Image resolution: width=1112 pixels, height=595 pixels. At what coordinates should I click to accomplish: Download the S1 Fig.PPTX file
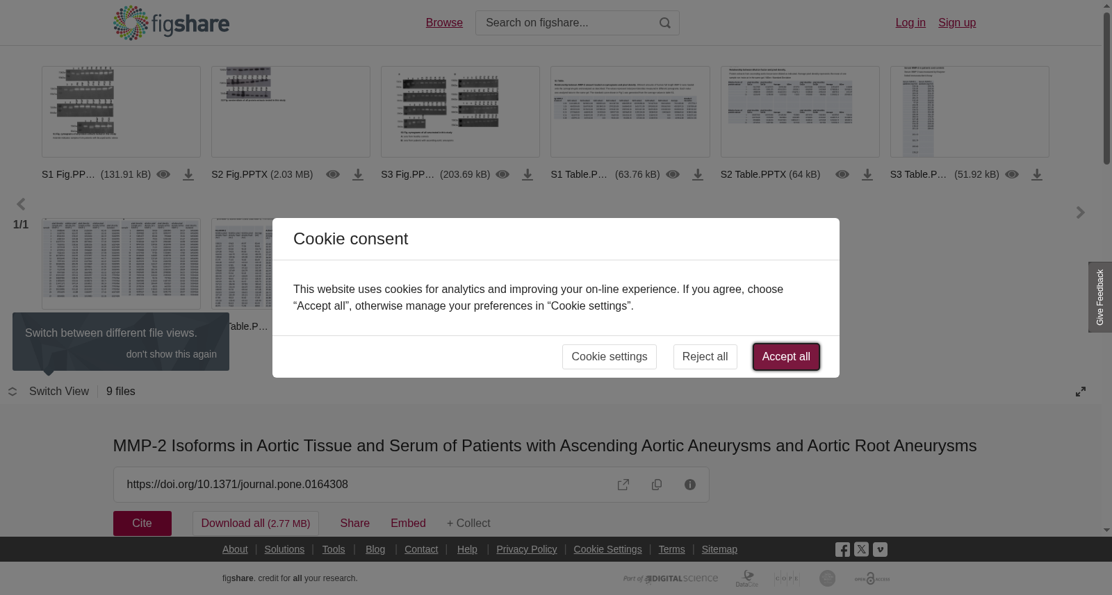(188, 175)
